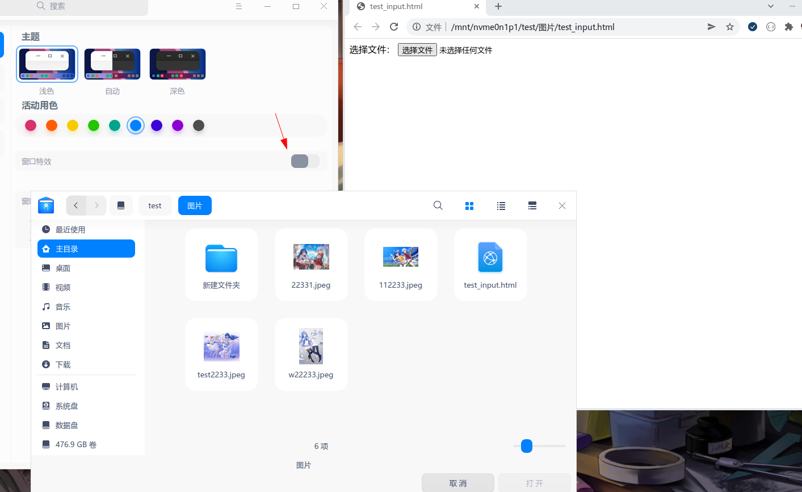802x492 pixels.
Task: Open 计算机 in the sidebar
Action: coord(86,386)
